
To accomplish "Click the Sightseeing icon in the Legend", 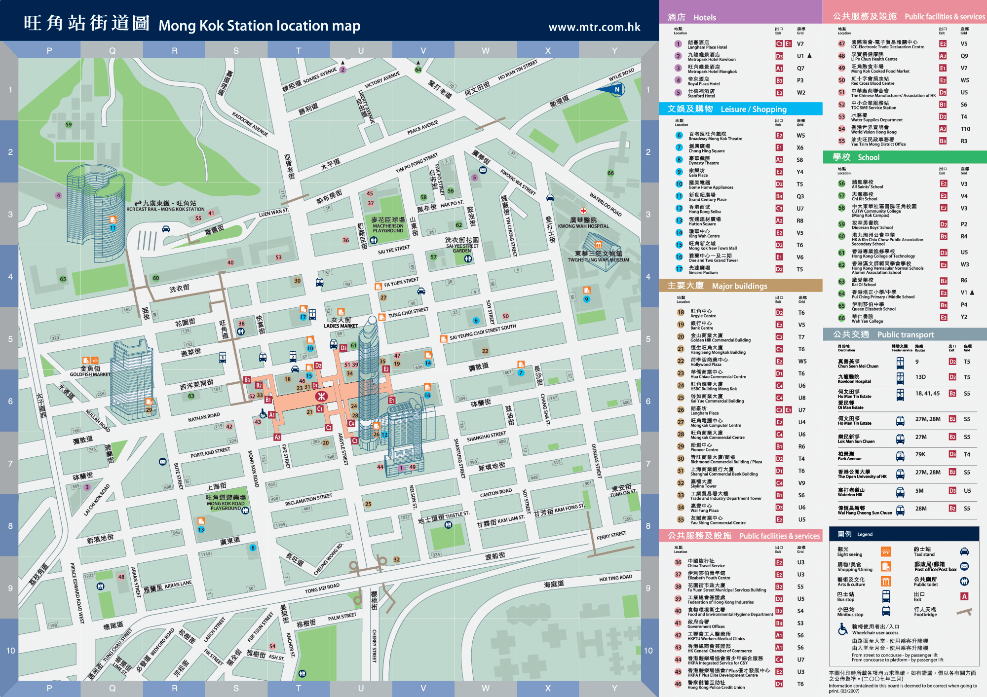I will (x=886, y=551).
